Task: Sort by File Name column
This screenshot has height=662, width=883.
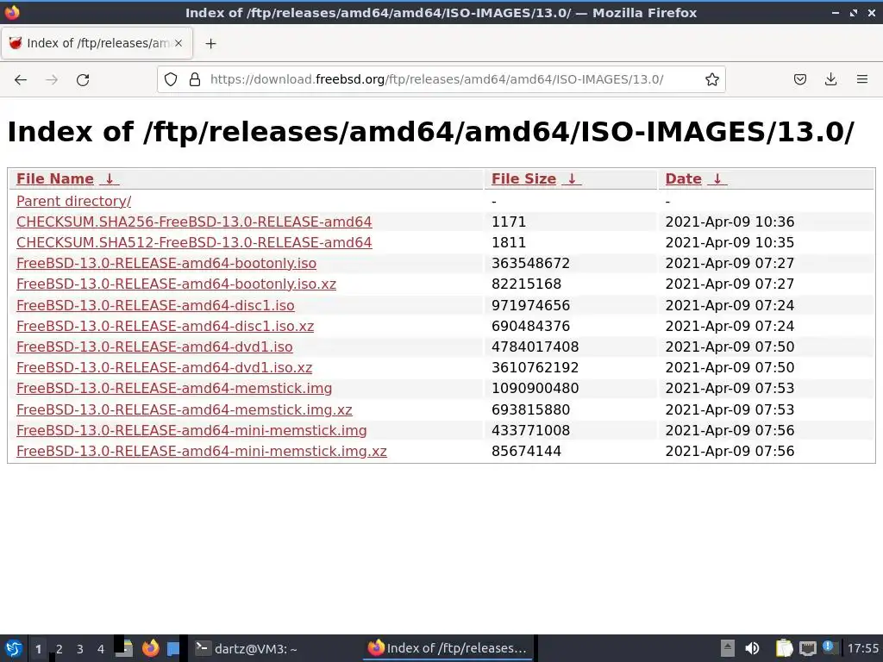Action: point(54,179)
